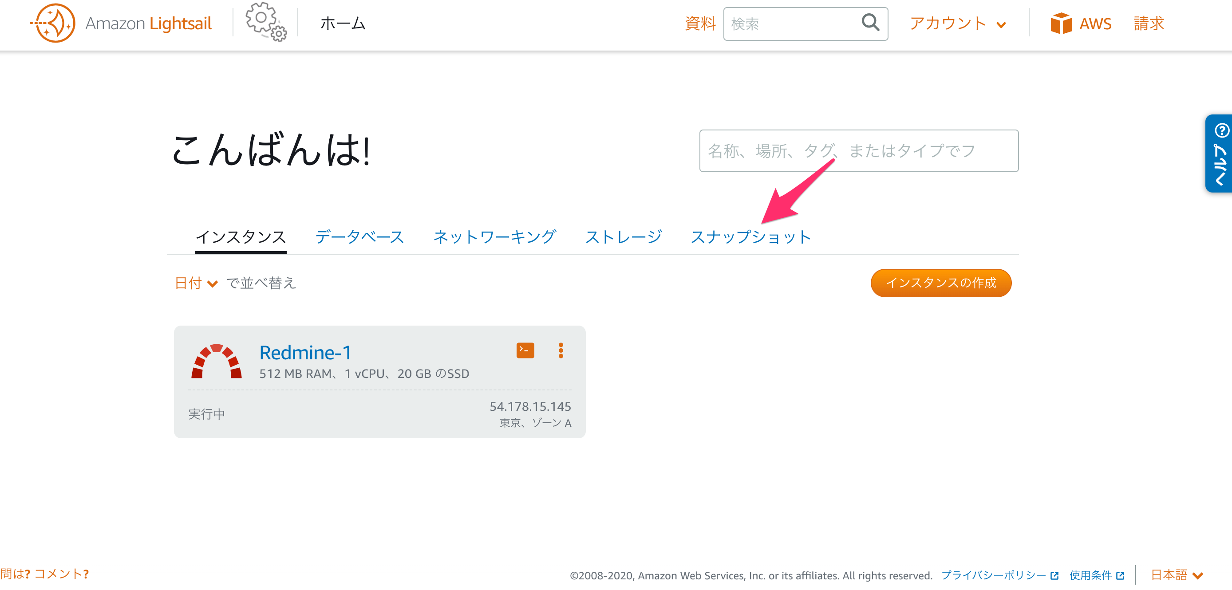Click the 請求 billing link
Screen dimensions: 1232x590
pyautogui.click(x=1148, y=24)
